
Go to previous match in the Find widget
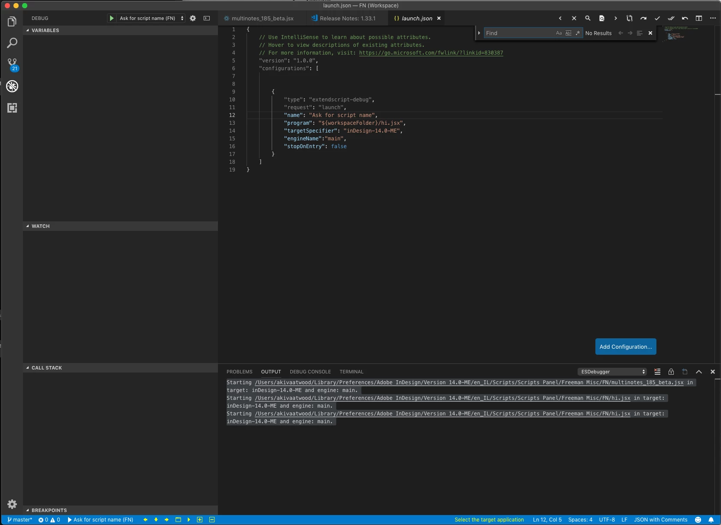[x=620, y=33]
